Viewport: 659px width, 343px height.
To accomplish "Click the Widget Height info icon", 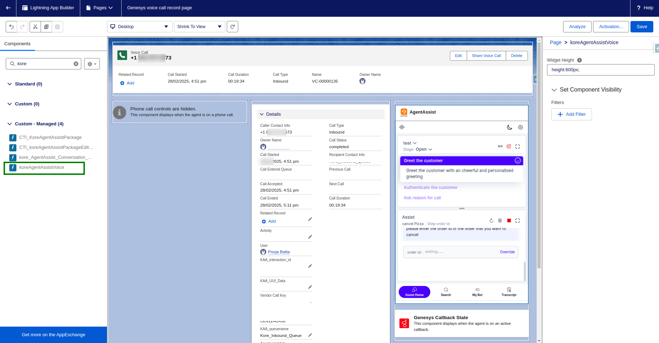I will click(579, 60).
